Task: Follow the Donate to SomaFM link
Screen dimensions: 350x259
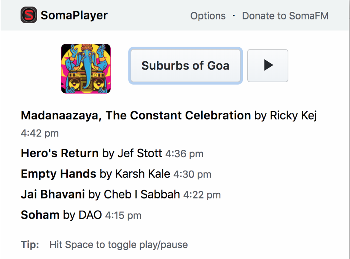Action: point(285,16)
